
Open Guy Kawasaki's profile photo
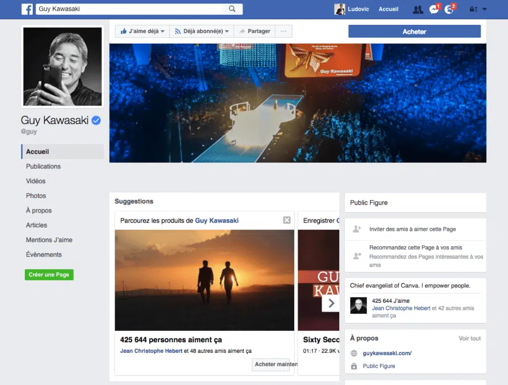(62, 66)
